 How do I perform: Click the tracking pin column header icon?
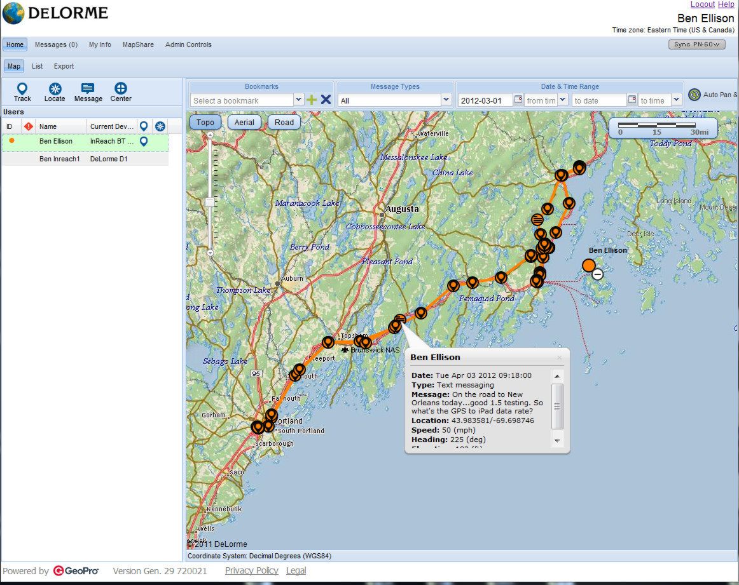coord(144,126)
